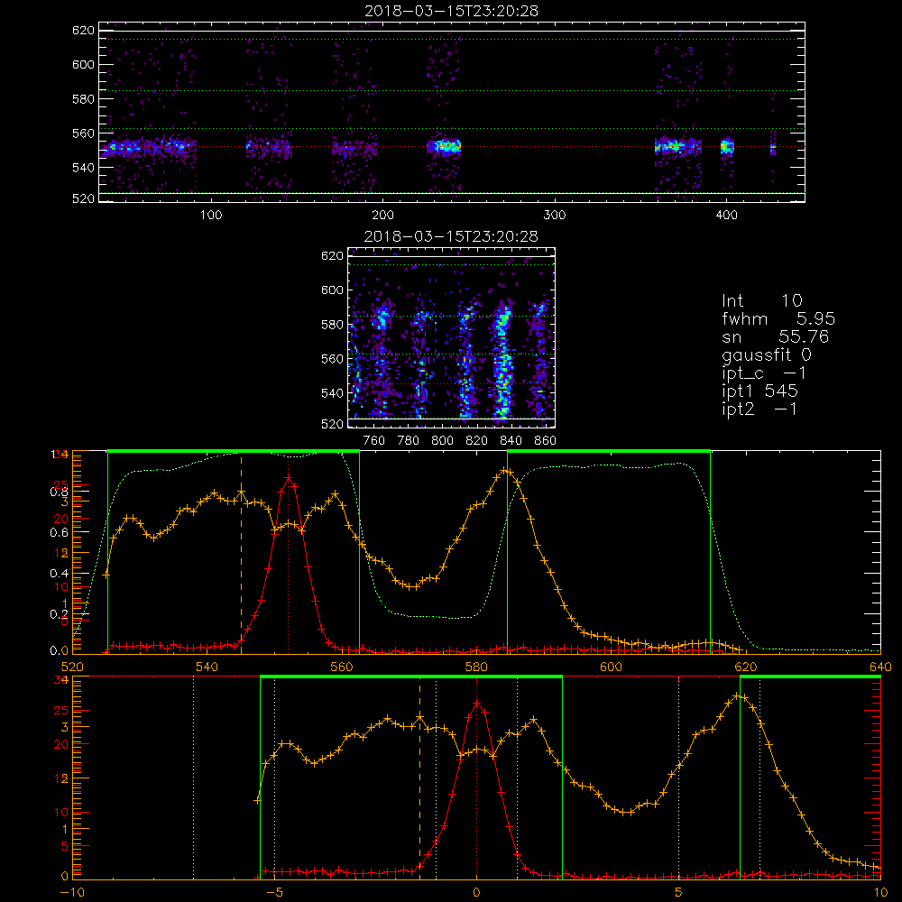Click x-axis label 10 of bottom plot
Screen dimensions: 902x902
pos(880,893)
